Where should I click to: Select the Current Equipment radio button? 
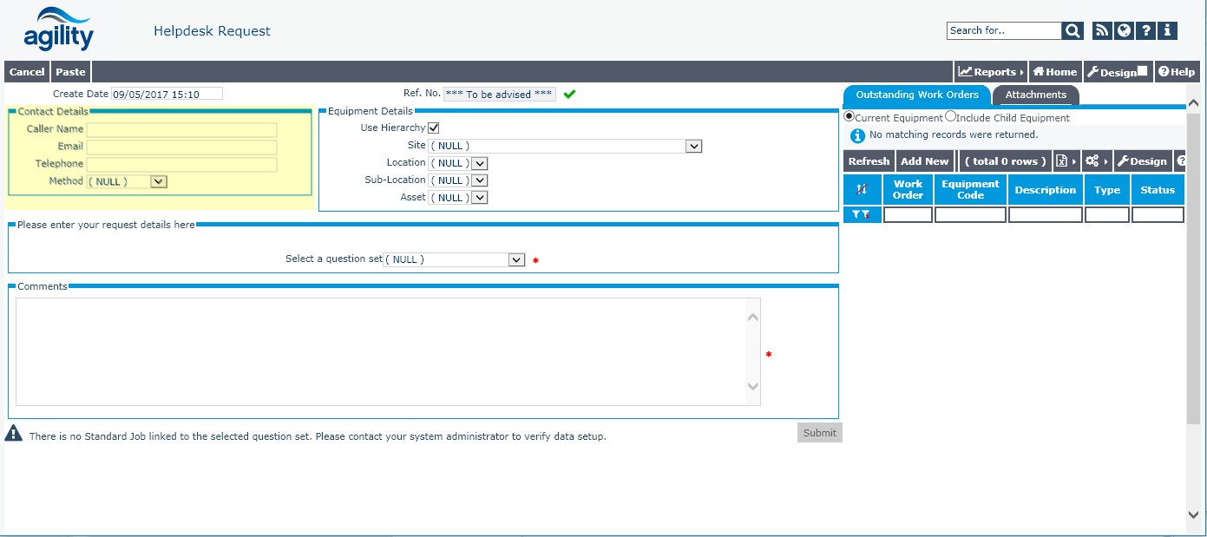click(849, 116)
